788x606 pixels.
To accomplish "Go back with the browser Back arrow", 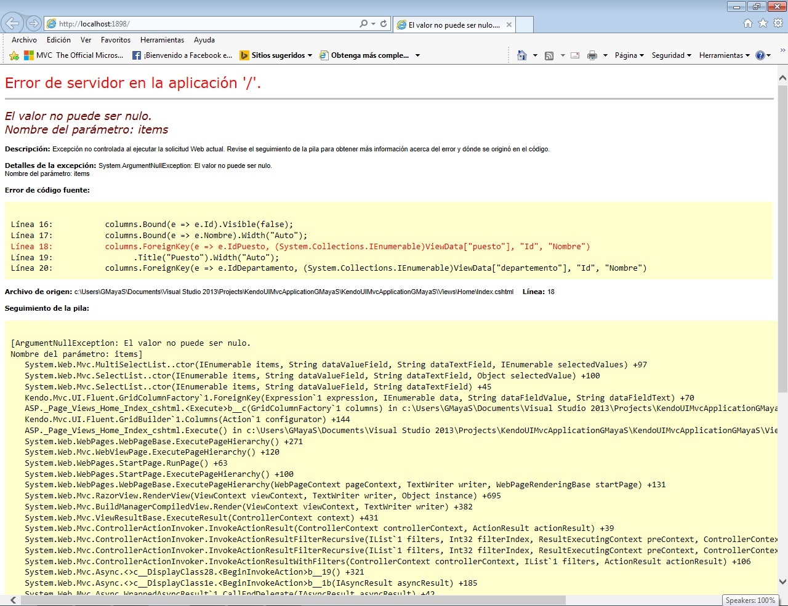I will pyautogui.click(x=12, y=23).
